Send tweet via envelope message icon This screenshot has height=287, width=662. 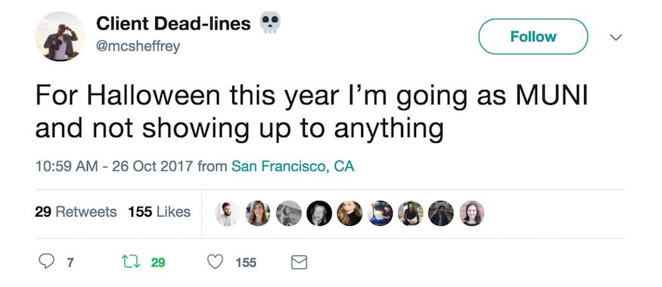300,263
